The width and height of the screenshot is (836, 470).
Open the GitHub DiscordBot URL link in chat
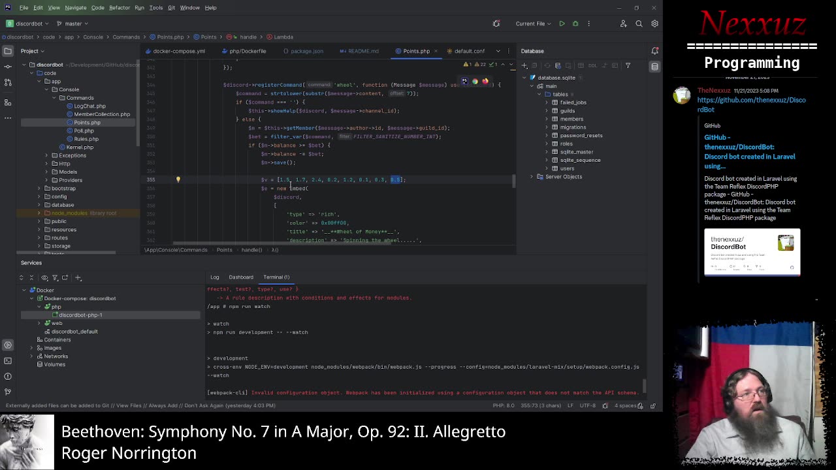(751, 104)
